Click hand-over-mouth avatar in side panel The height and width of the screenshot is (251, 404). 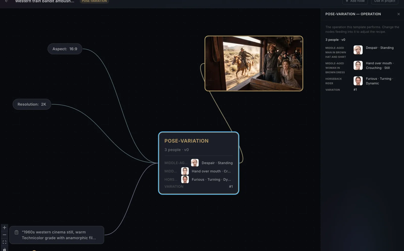(358, 65)
